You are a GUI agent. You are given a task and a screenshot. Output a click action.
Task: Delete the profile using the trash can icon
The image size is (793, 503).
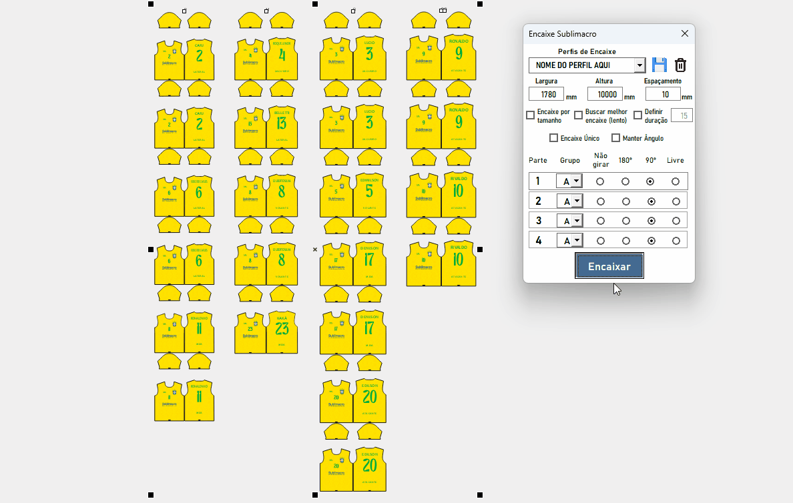[x=680, y=65]
